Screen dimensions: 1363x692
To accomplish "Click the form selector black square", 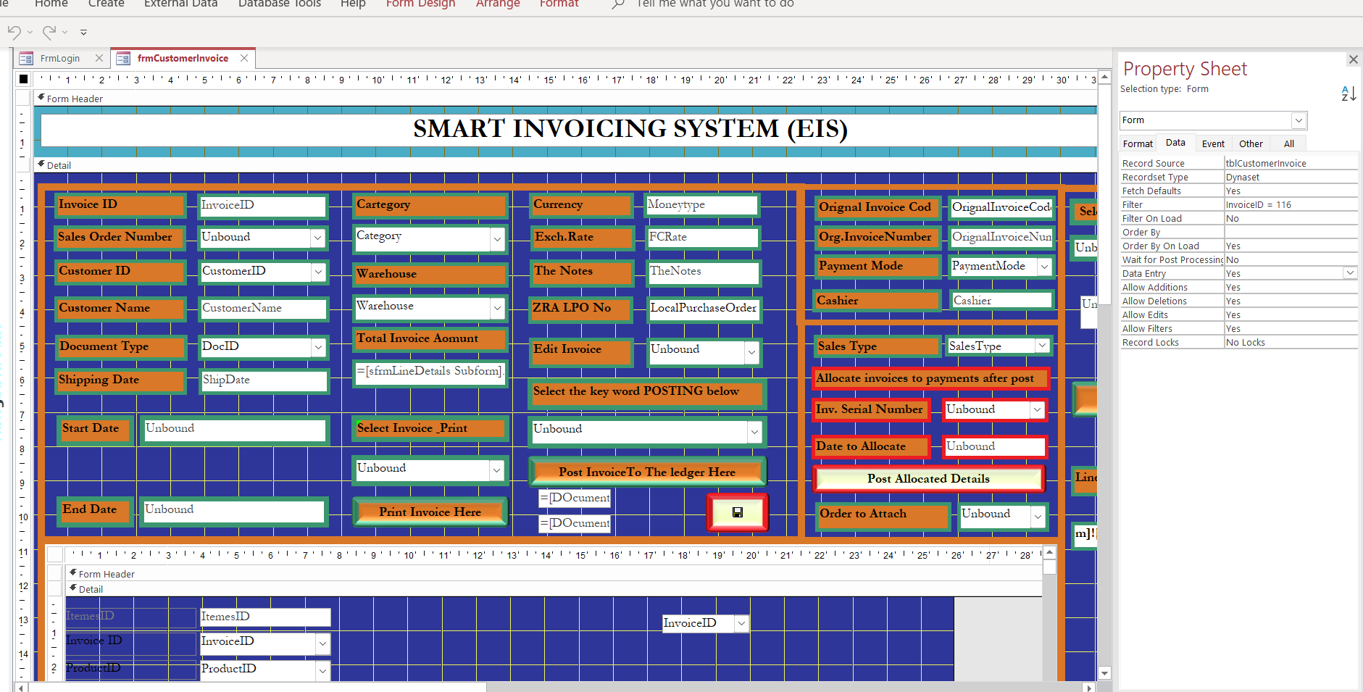I will click(23, 79).
